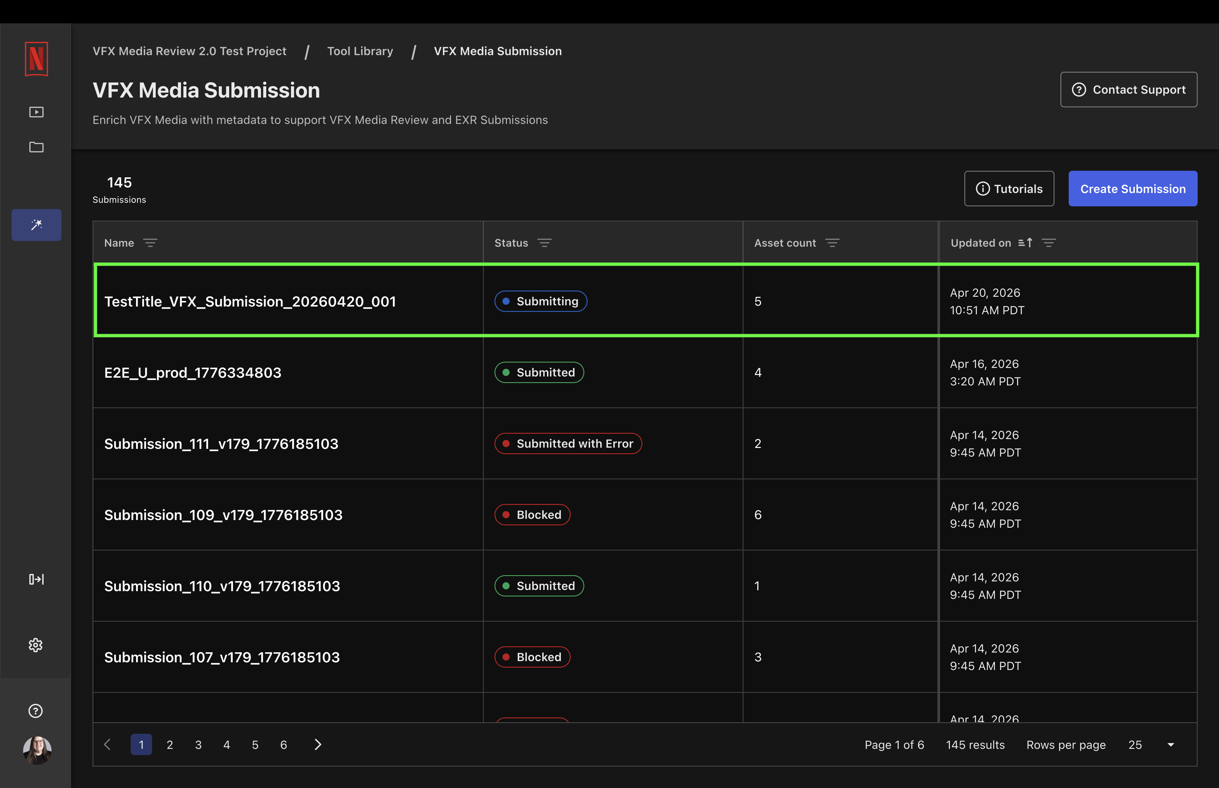Go to page 2

[170, 744]
